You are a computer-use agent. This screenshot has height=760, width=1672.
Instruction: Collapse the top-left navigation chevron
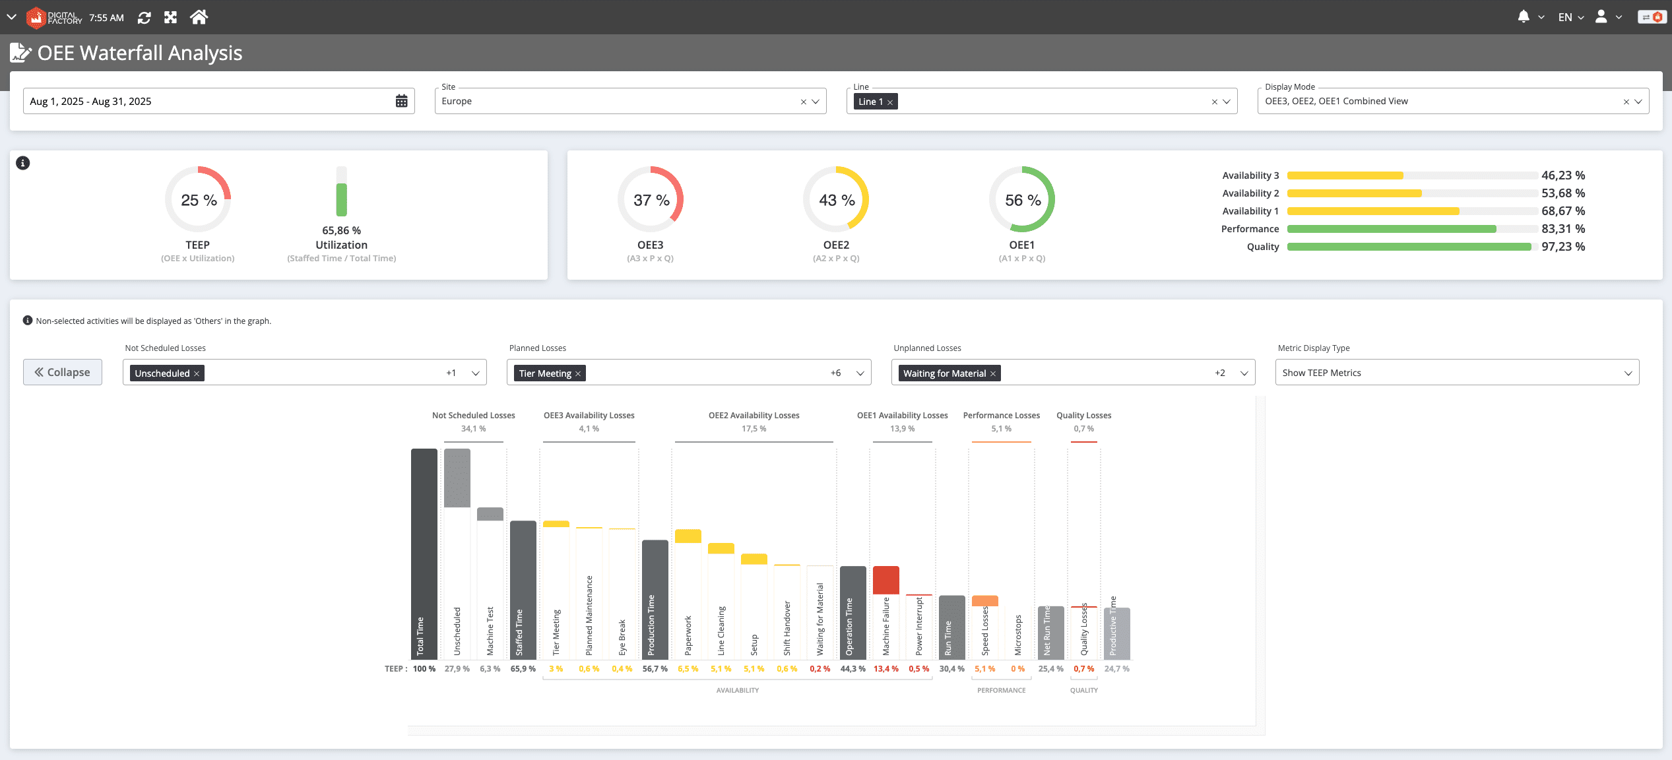pyautogui.click(x=11, y=17)
